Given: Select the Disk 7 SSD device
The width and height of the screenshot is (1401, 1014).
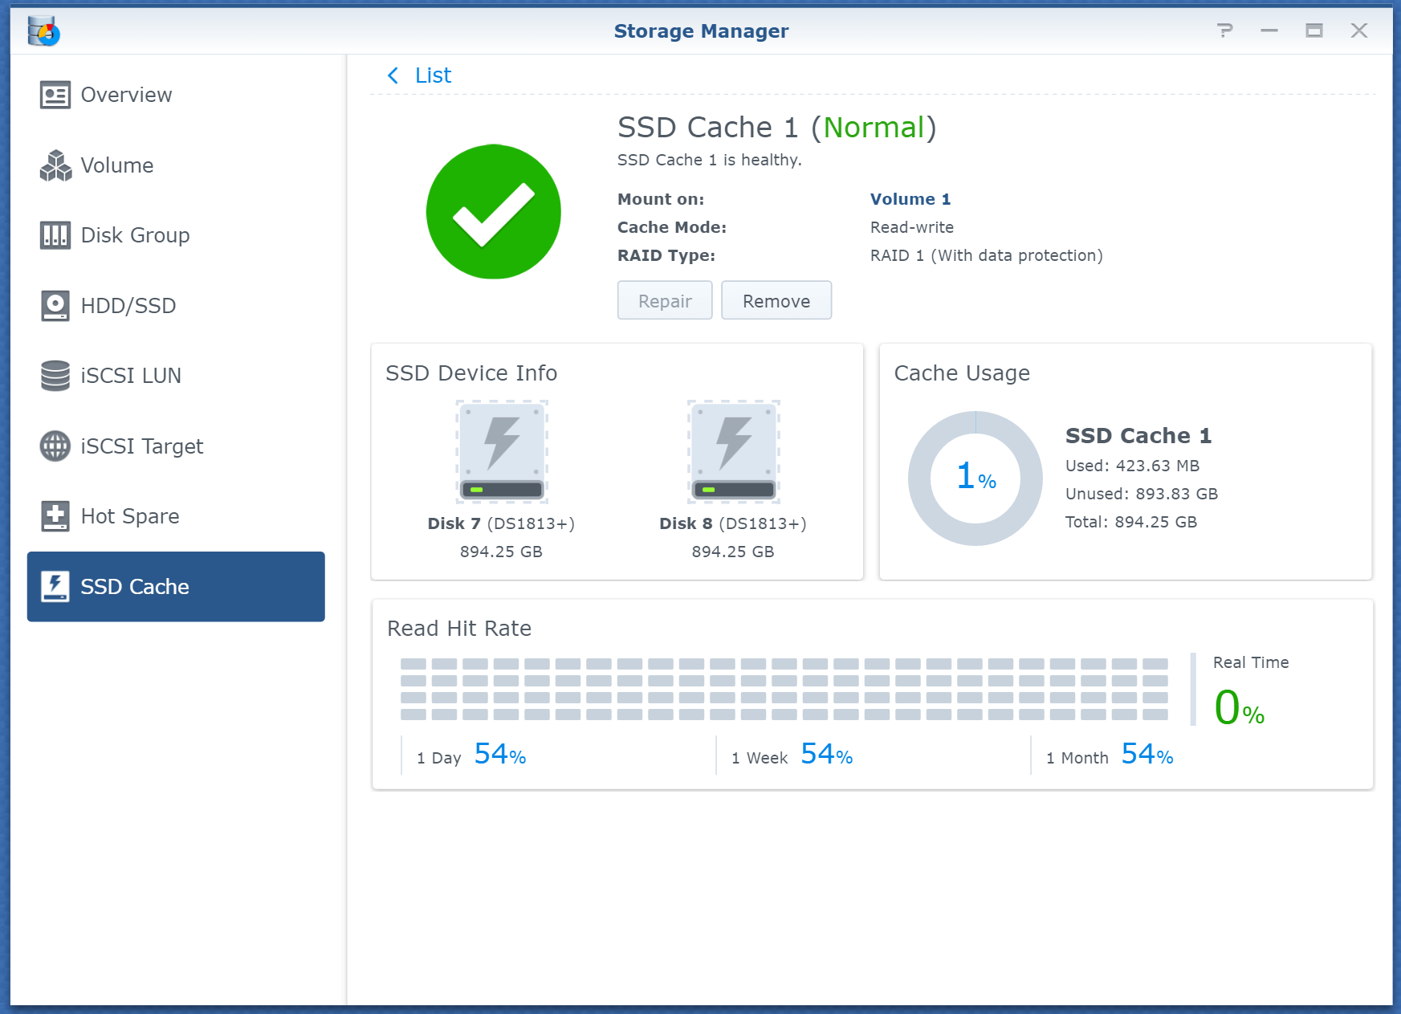Looking at the screenshot, I should point(501,452).
